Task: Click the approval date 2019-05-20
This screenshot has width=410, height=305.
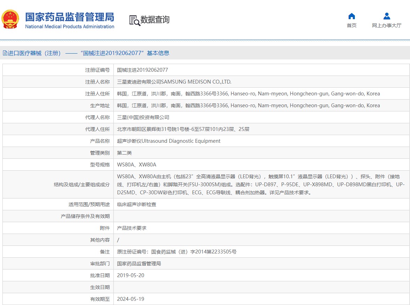Action: tap(131, 275)
